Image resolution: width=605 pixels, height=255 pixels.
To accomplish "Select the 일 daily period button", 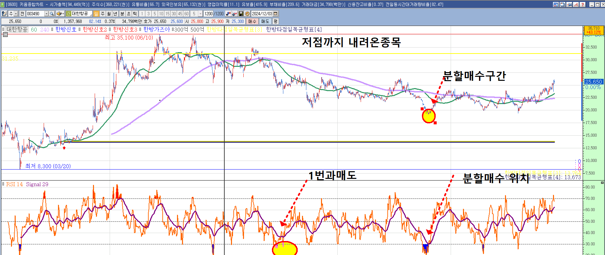I will 96,14.
